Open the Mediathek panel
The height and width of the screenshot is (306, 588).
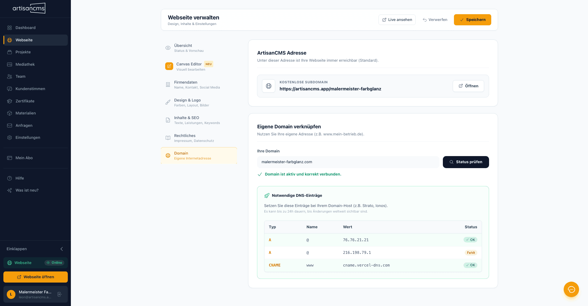(x=25, y=64)
